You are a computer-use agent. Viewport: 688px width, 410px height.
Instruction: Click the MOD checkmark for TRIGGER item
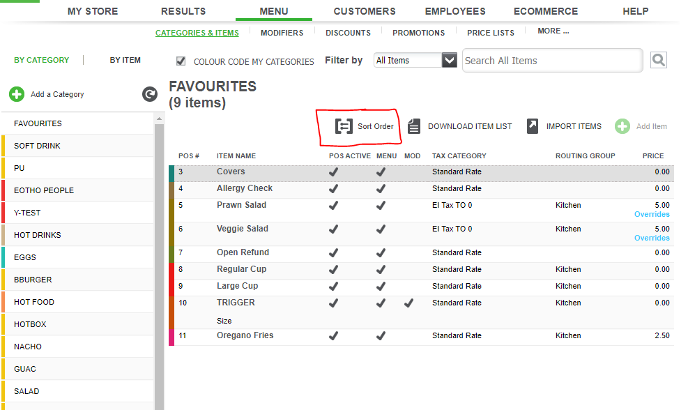pos(408,303)
